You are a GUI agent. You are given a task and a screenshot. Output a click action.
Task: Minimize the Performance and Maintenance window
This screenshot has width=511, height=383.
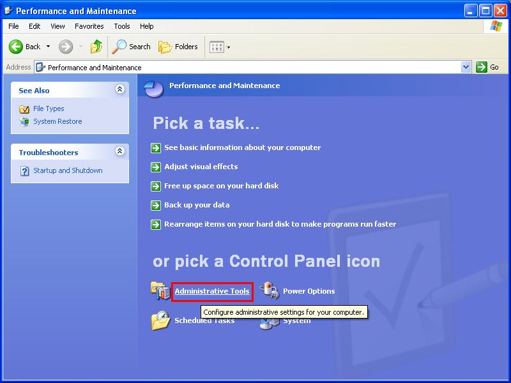(x=470, y=11)
